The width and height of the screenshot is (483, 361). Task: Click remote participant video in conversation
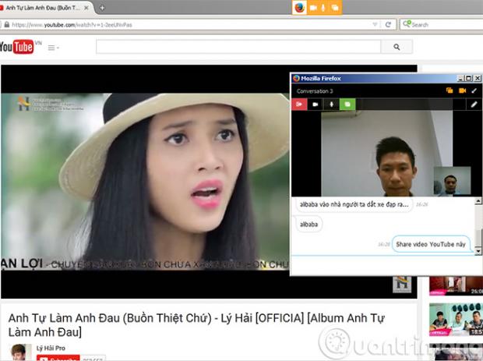tap(386, 154)
